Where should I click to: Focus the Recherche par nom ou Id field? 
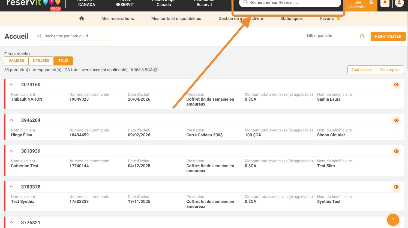[76, 36]
